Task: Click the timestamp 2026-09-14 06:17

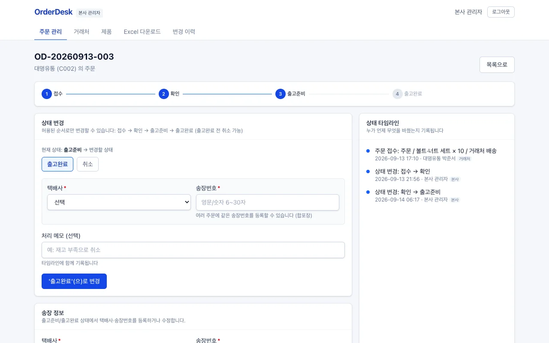Action: (x=397, y=199)
